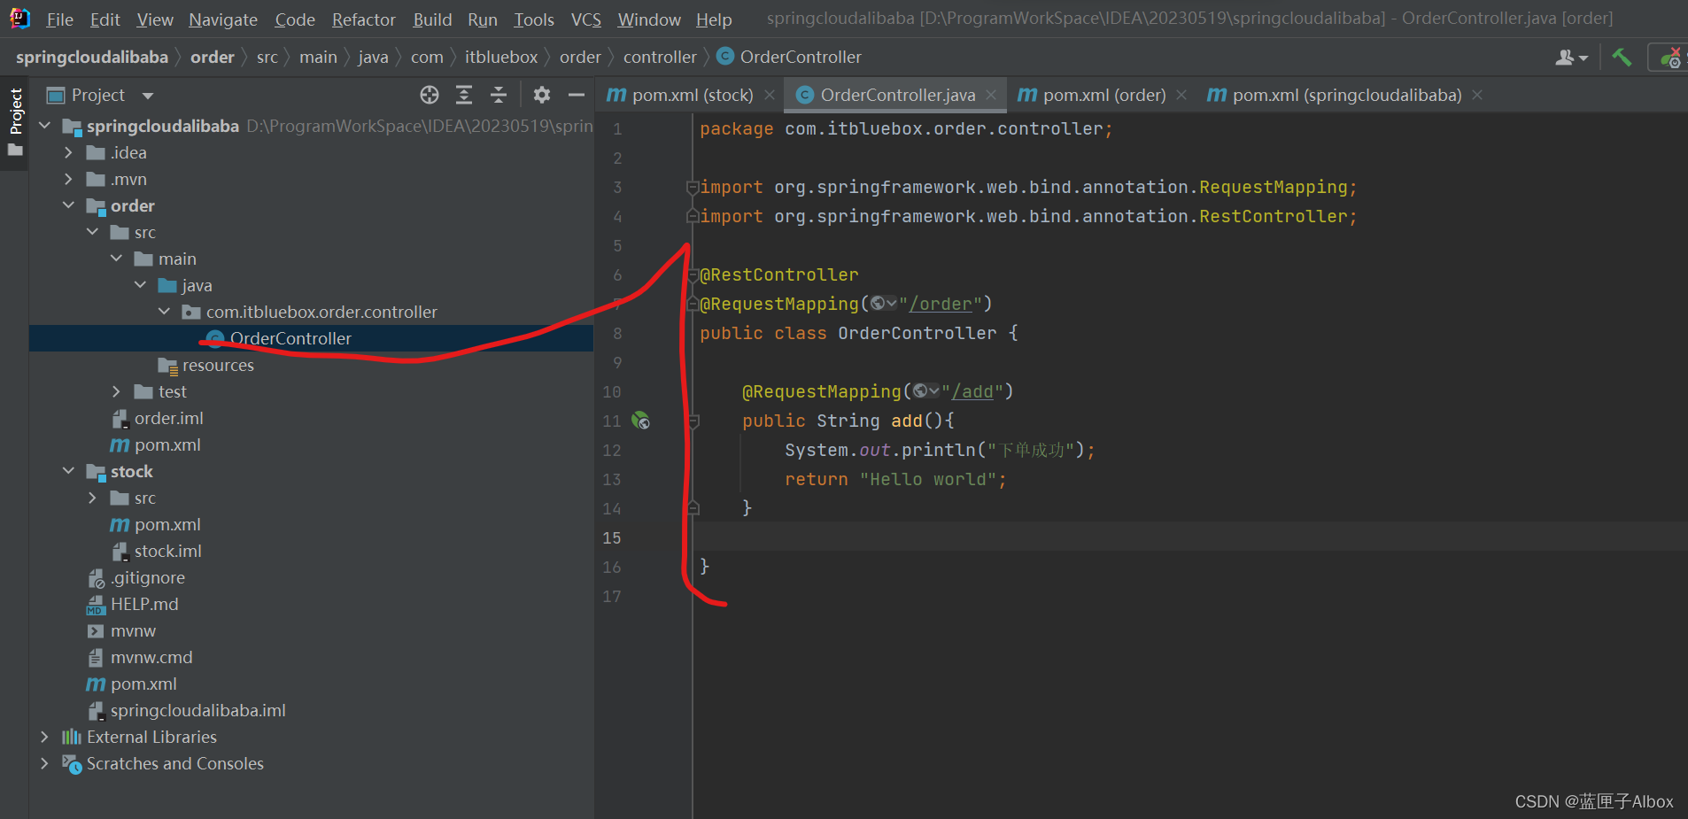
Task: Expand the .mvn folder
Action: coord(69,179)
